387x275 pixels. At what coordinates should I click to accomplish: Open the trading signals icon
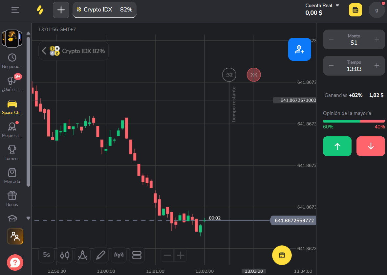(119, 255)
